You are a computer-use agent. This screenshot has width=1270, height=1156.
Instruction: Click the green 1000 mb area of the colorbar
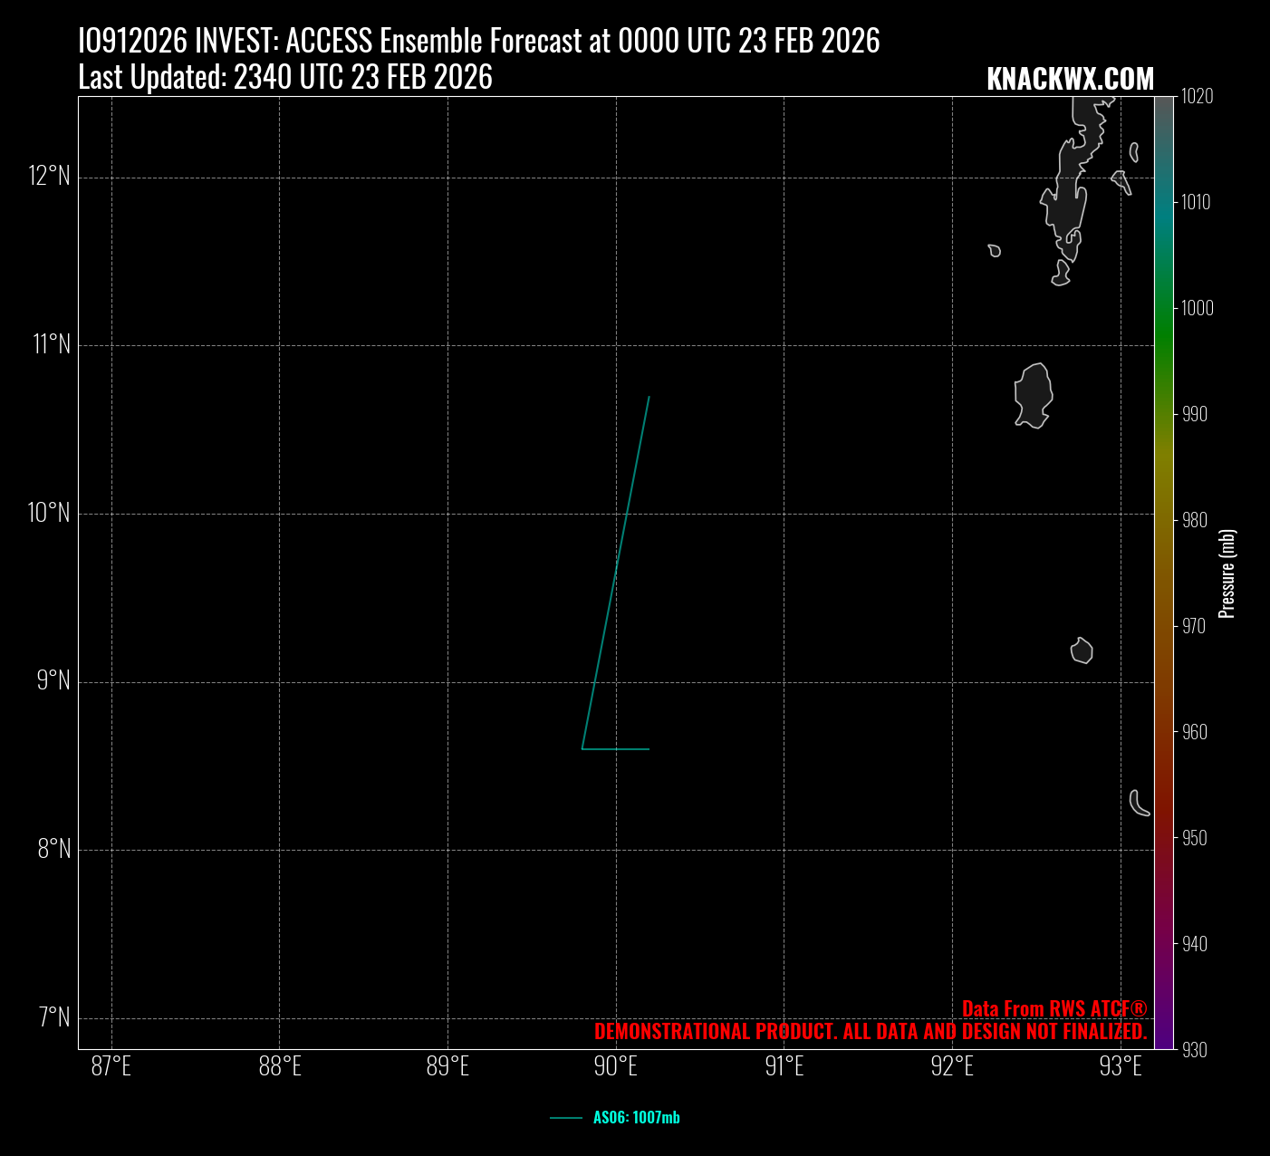1164,308
